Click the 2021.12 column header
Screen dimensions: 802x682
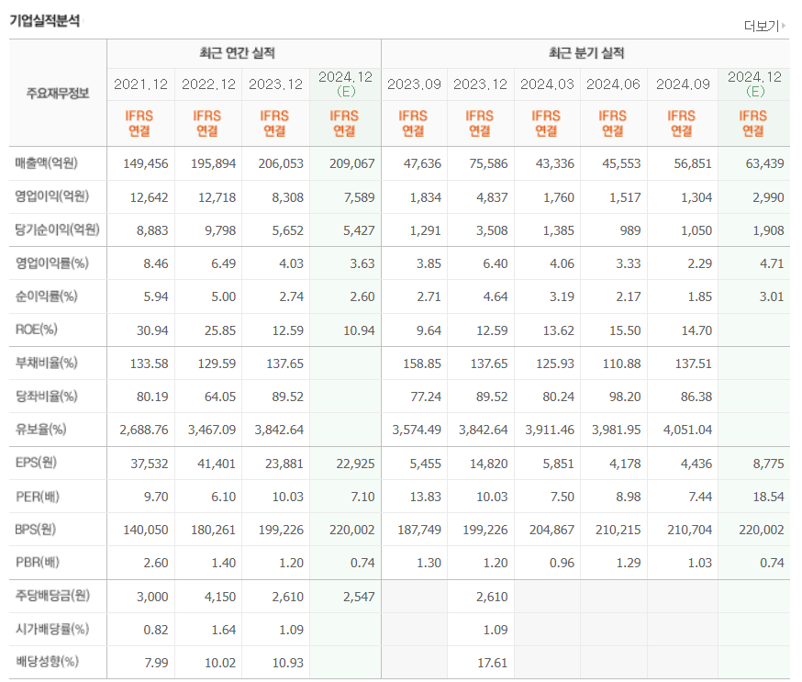coord(139,84)
